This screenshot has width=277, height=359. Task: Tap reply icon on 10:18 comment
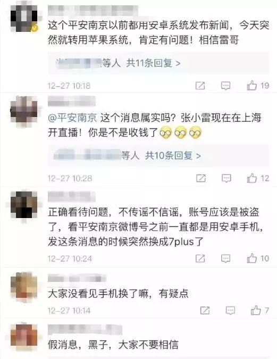click(225, 86)
